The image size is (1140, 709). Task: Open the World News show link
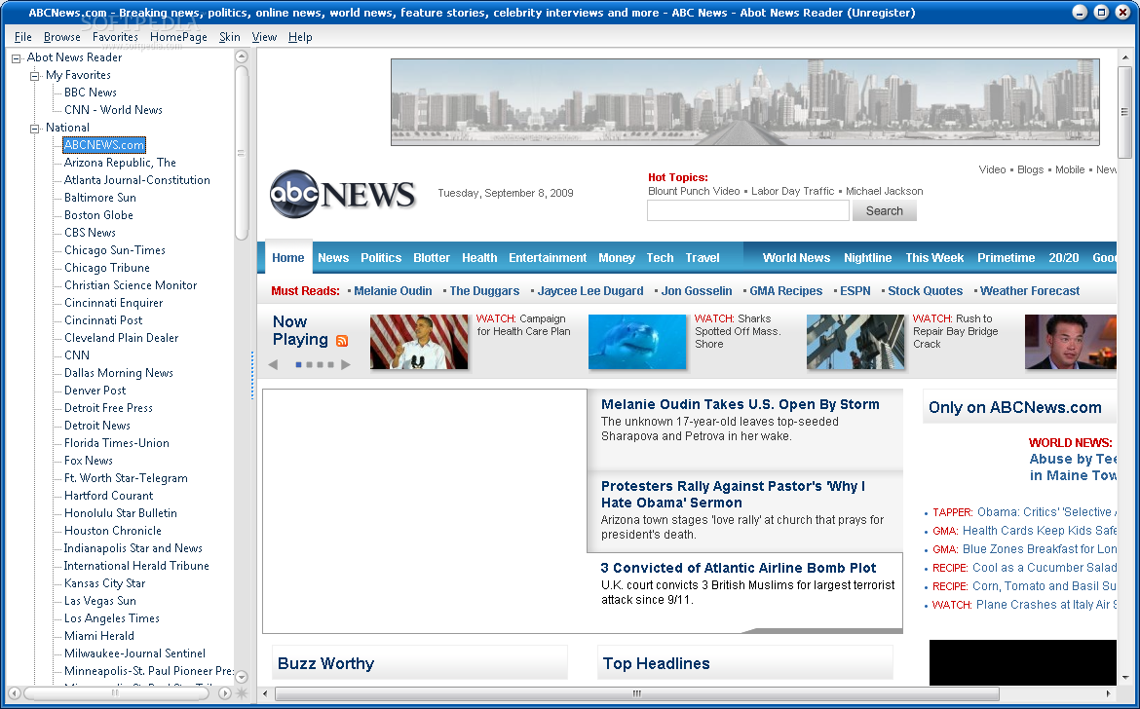point(796,258)
